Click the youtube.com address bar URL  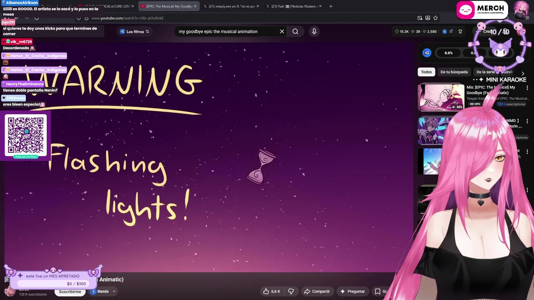coord(127,18)
